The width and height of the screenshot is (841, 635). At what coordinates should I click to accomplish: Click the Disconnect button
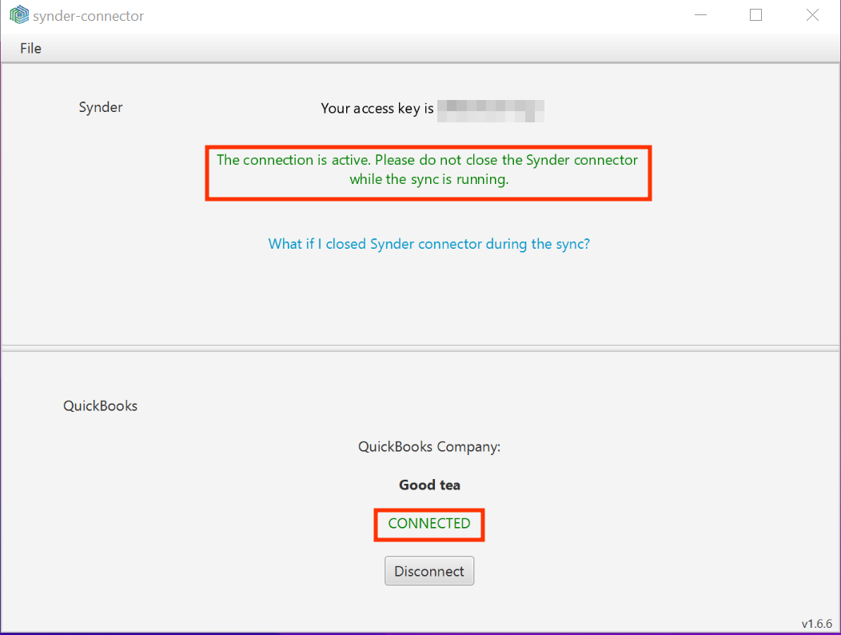click(429, 570)
